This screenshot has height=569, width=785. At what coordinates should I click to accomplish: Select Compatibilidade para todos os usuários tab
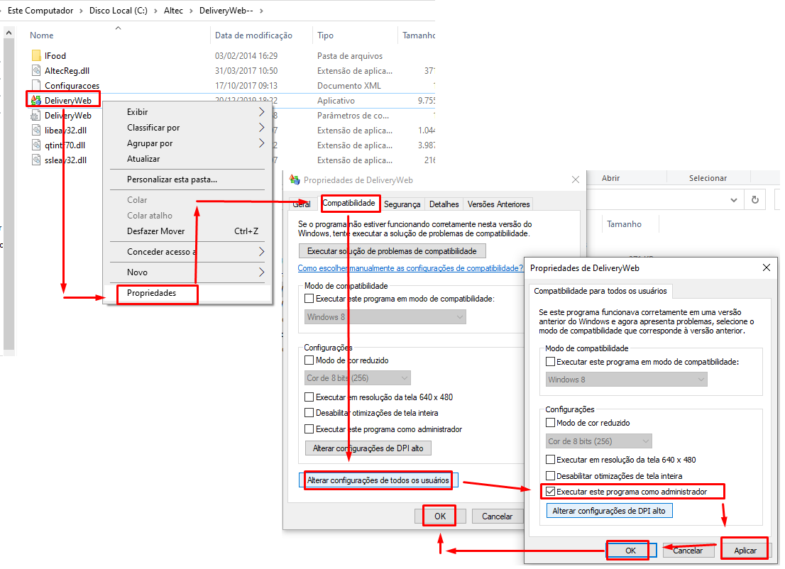click(x=600, y=291)
